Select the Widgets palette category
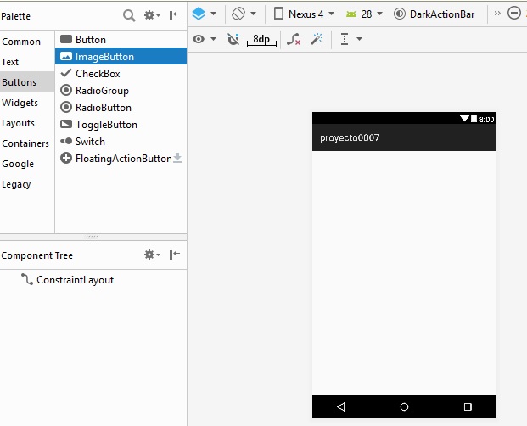This screenshot has width=527, height=426. tap(20, 103)
